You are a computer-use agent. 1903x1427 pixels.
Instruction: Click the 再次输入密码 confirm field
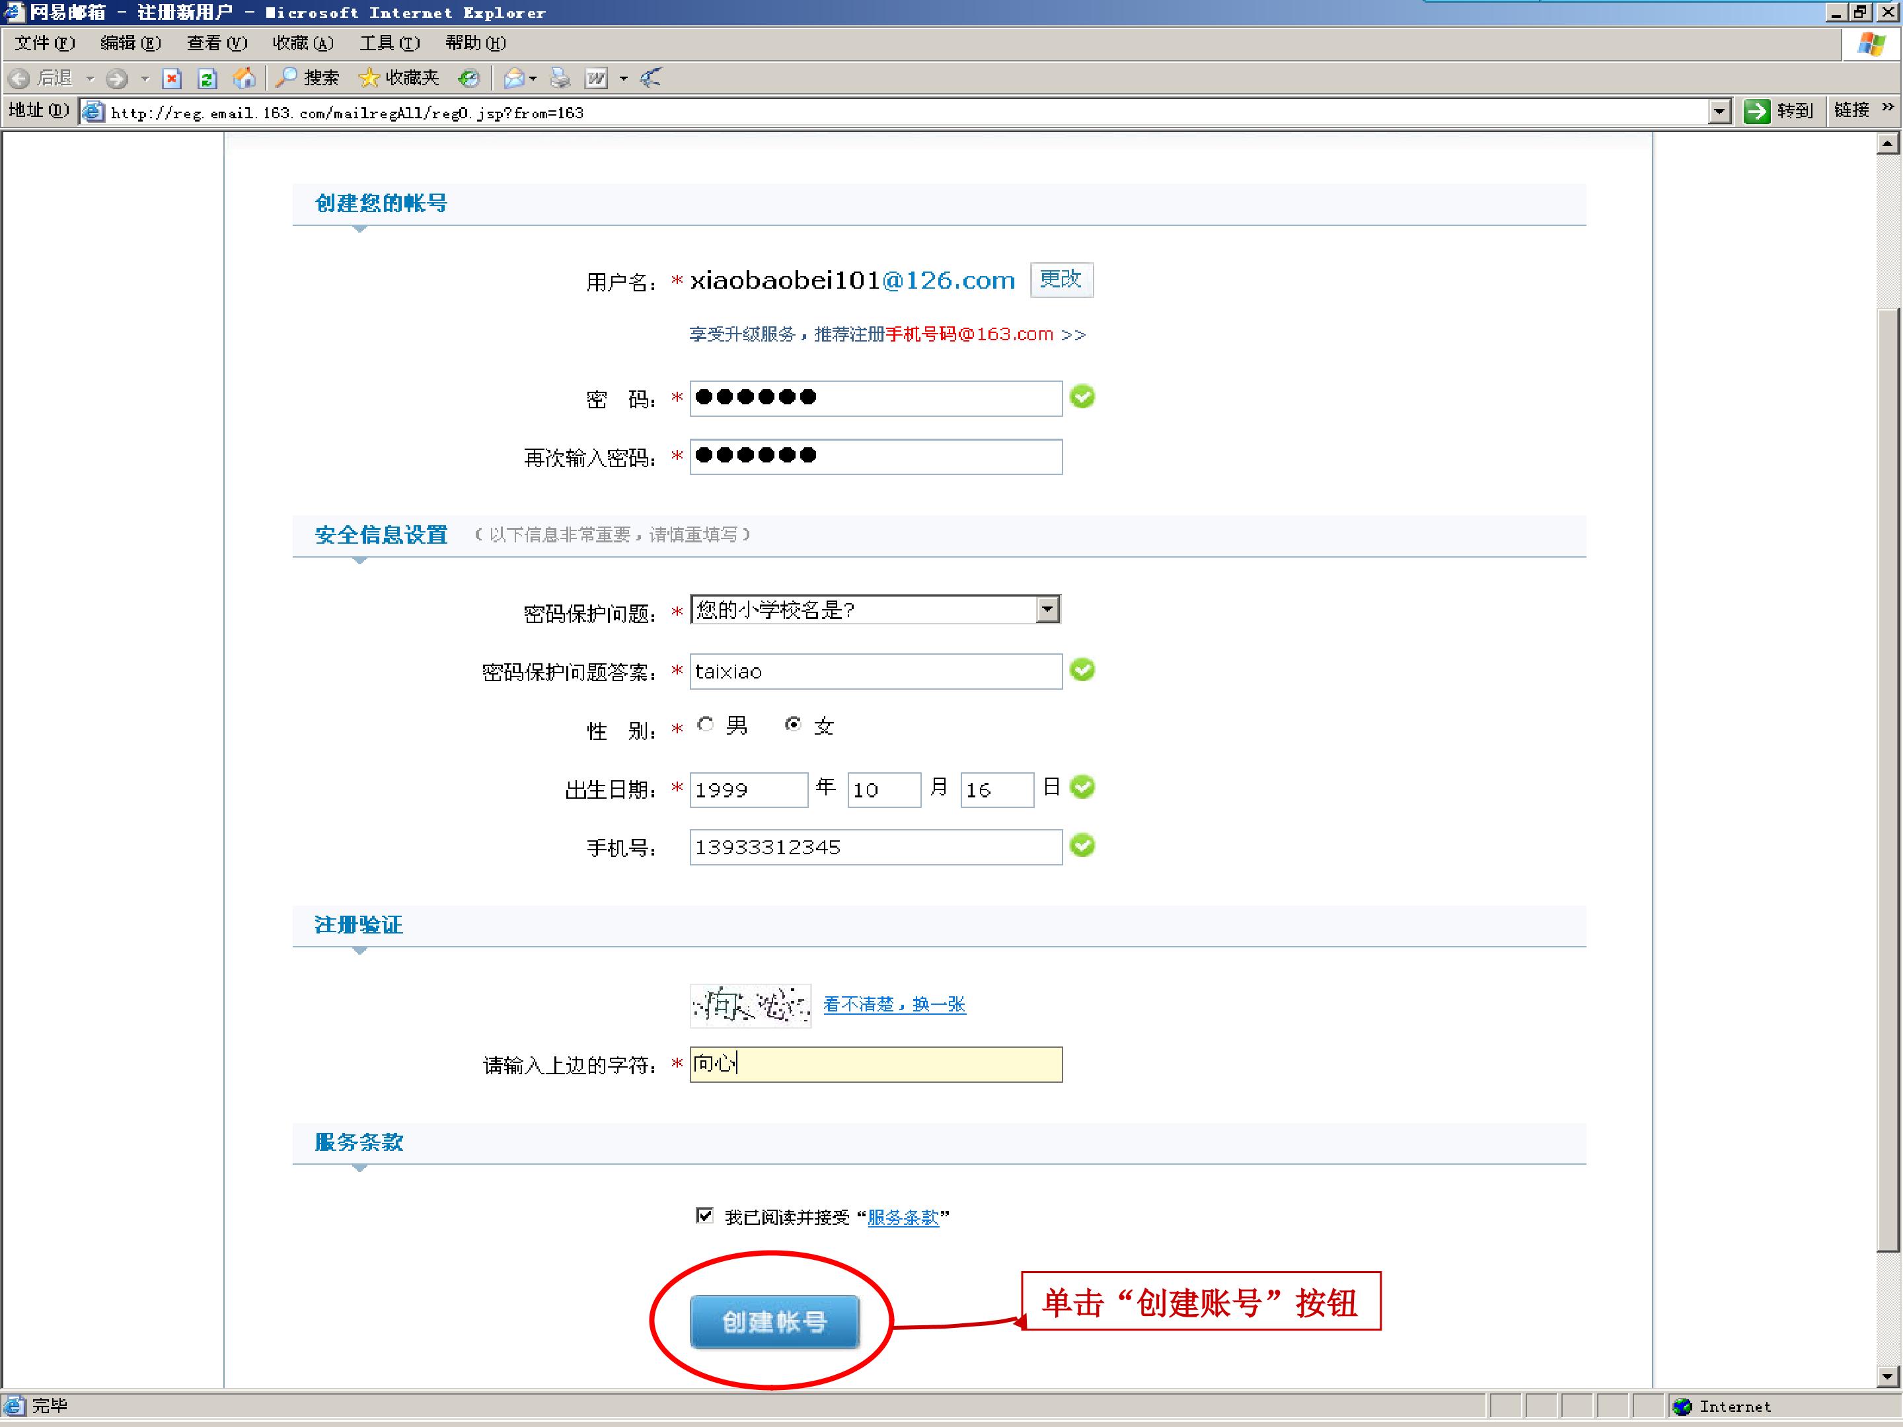pos(876,457)
